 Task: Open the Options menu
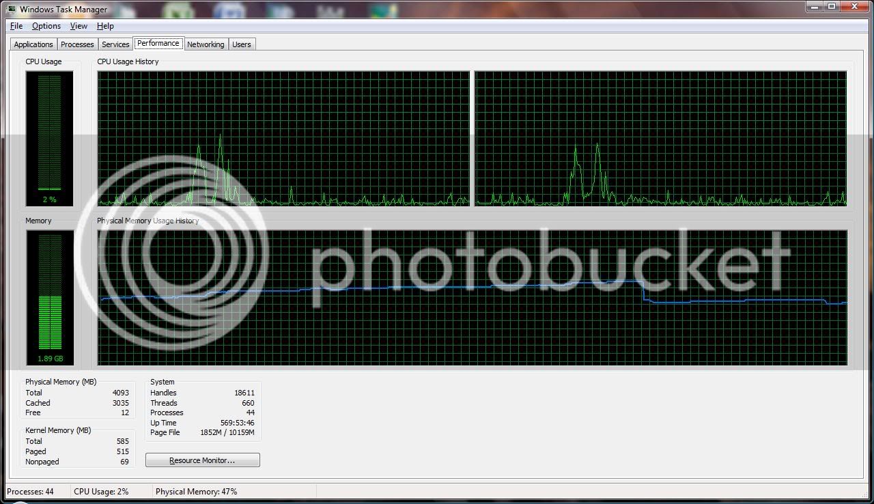coord(46,26)
